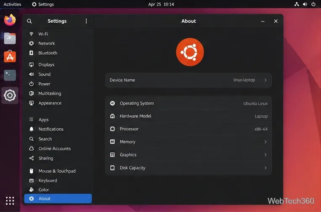Viewport: 321px width, 212px height.
Task: Click the Settings gear dock icon
Action: [x=10, y=95]
